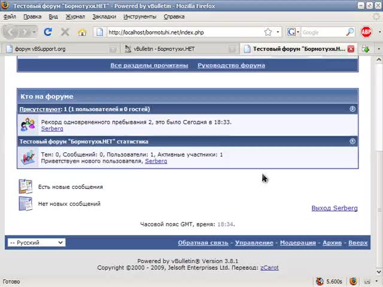This screenshot has width=383, height=287.
Task: Click the new messages forum status icon
Action: pyautogui.click(x=26, y=187)
